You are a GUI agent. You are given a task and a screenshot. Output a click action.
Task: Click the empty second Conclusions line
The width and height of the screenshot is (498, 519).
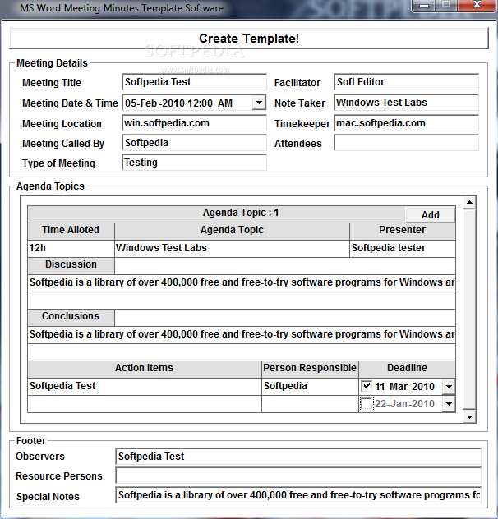tap(242, 352)
